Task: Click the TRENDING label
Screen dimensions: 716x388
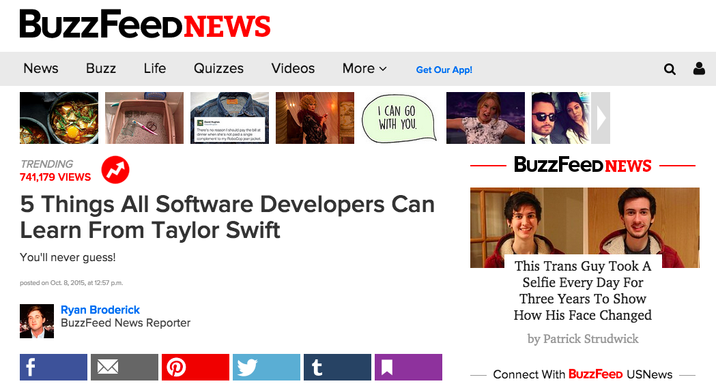Action: click(46, 164)
